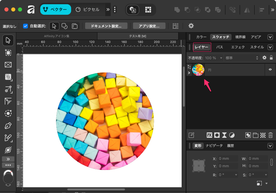Viewport: 276px width, 193px height.
Task: Select the Pen tool
Action: tap(8, 126)
